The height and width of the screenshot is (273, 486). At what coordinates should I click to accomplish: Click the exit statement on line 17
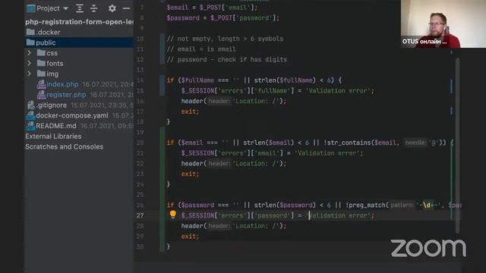tap(190, 111)
